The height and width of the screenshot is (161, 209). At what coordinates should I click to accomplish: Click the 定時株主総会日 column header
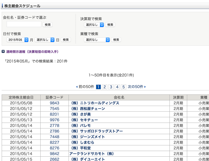point(21,97)
